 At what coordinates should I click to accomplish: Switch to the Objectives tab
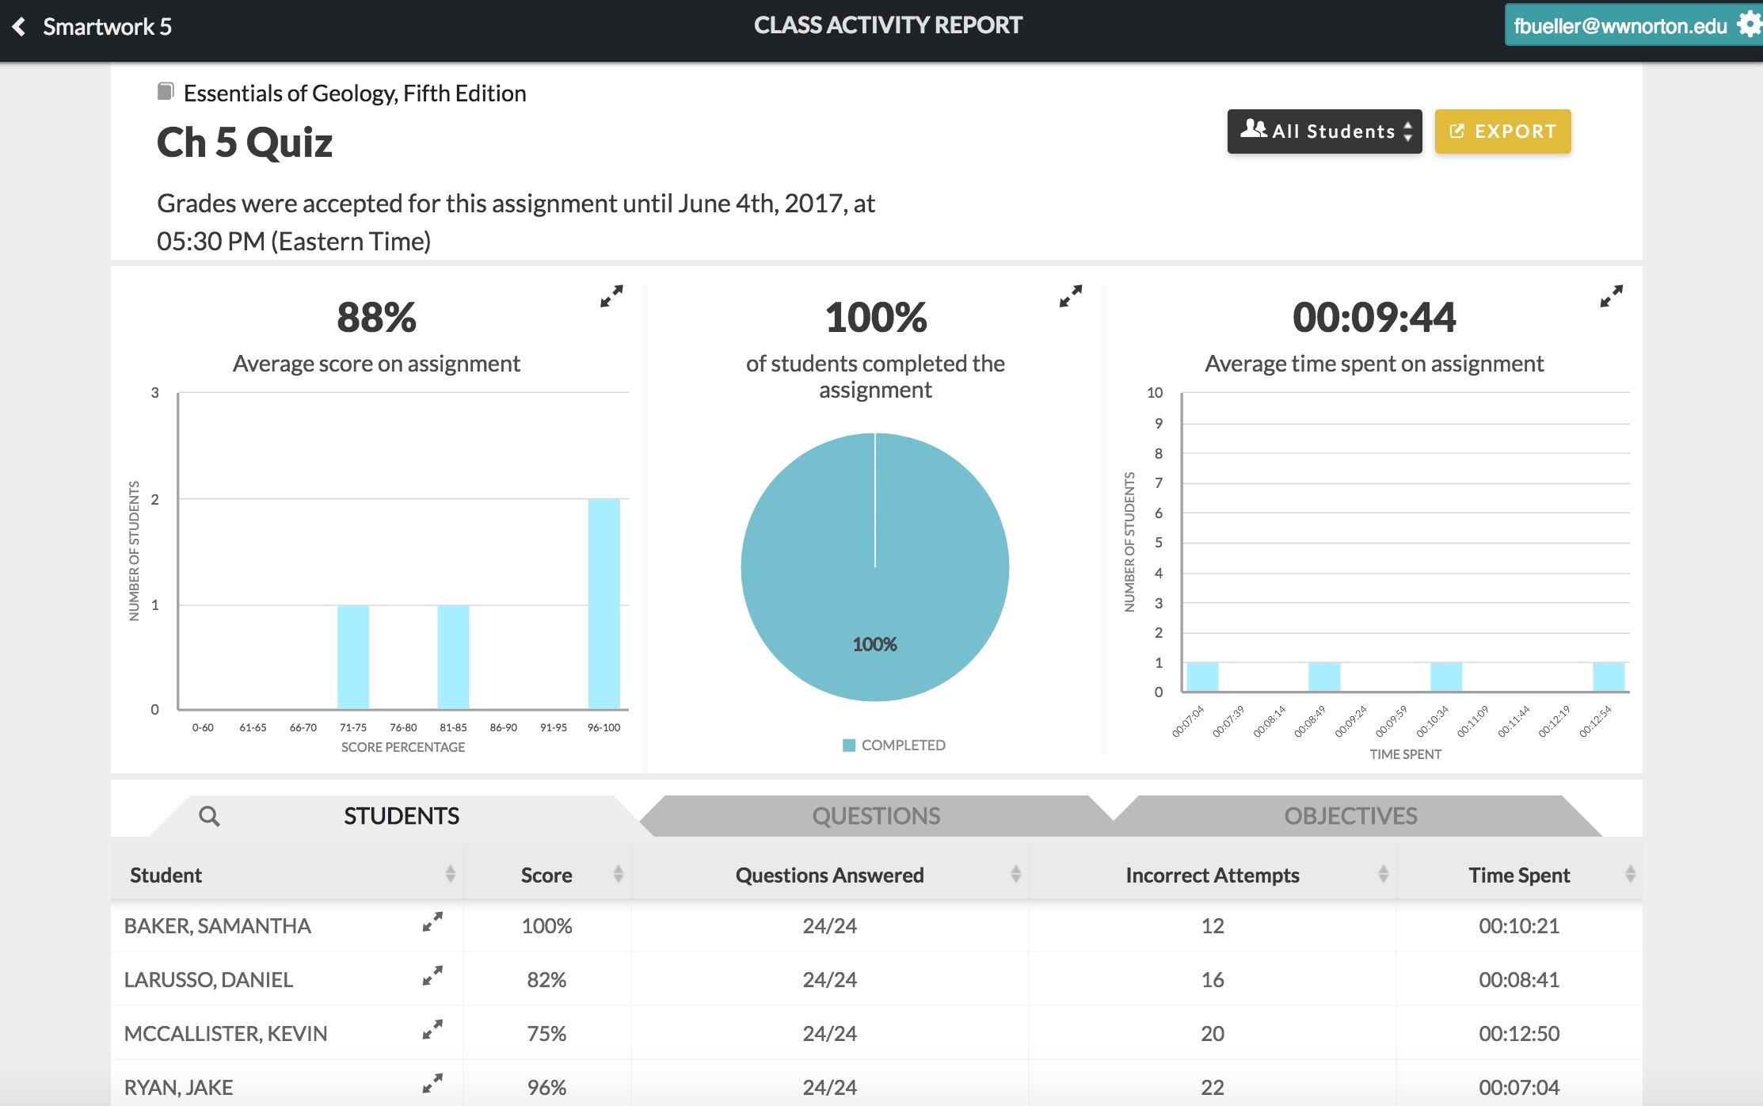pyautogui.click(x=1350, y=816)
